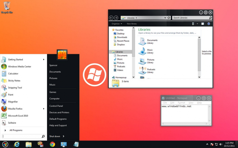Viewport: 238px width, 148px height.
Task: Refresh the Libraries address bar
Action: 169,18
